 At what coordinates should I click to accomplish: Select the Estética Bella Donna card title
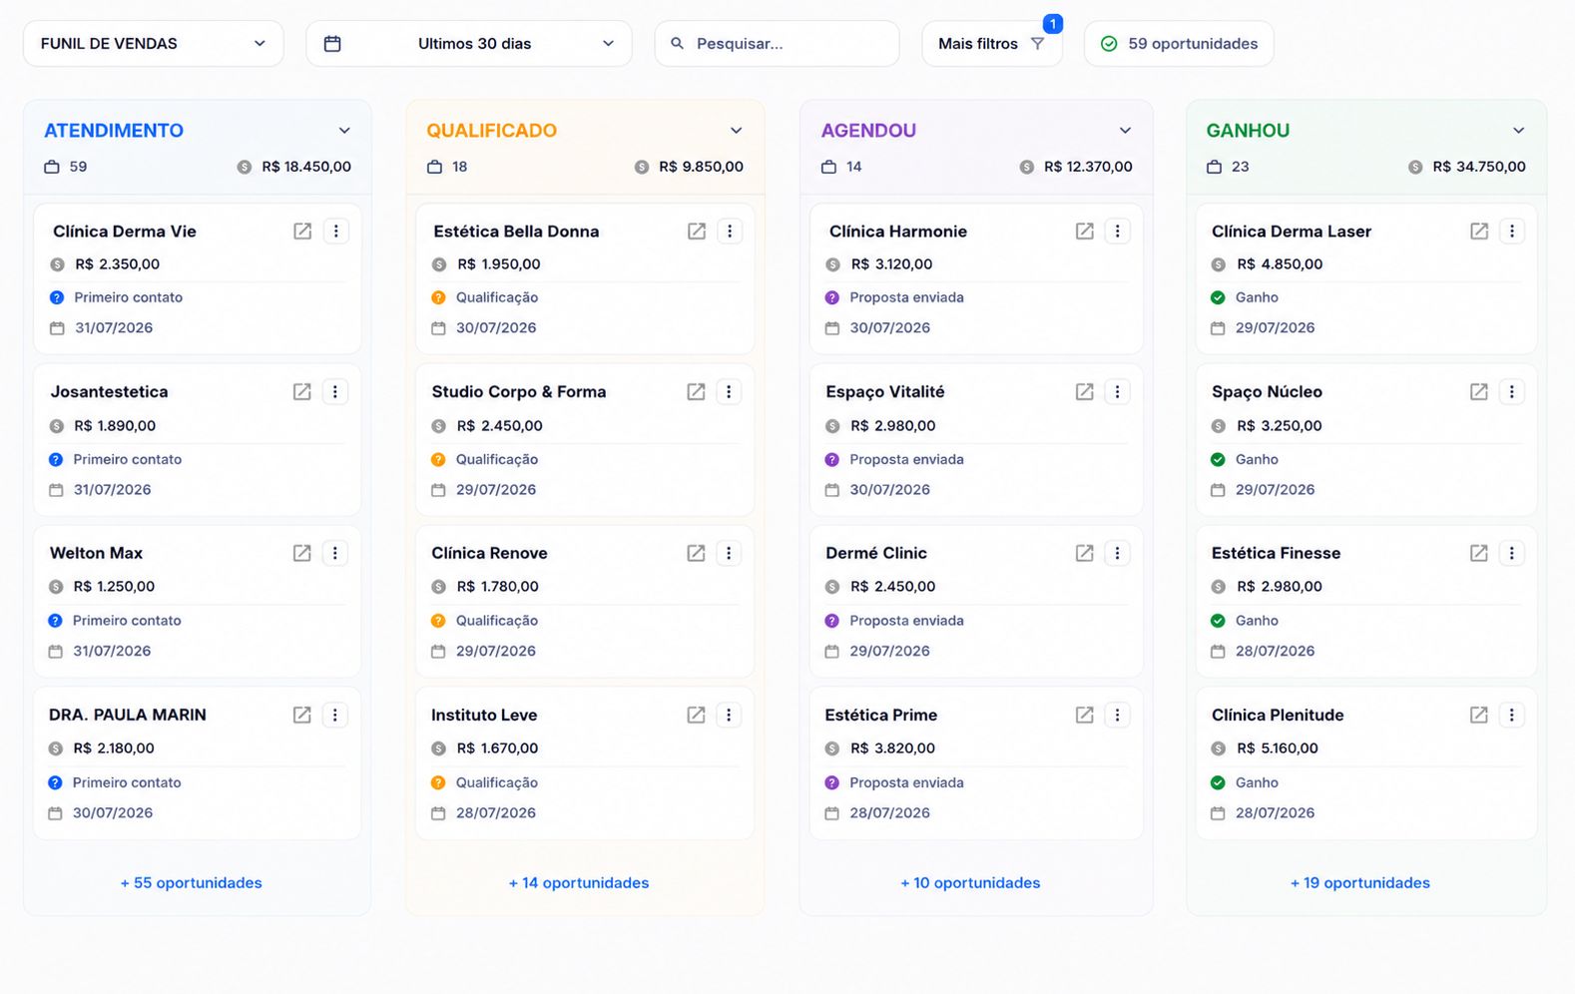tap(516, 232)
